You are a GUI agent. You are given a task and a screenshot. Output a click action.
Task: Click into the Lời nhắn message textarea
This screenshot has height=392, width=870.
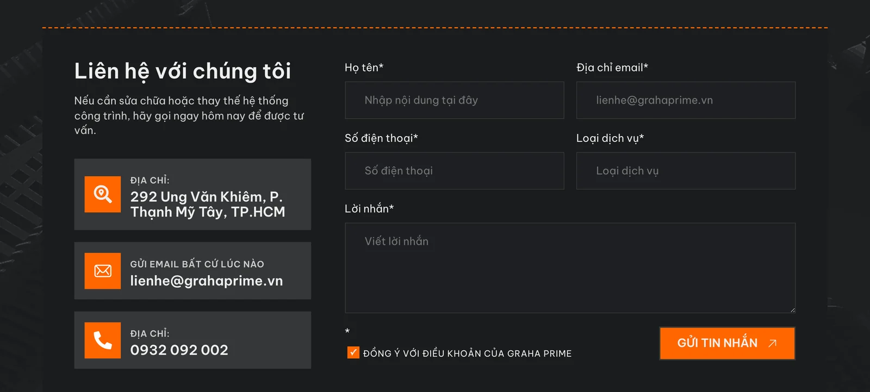click(570, 268)
